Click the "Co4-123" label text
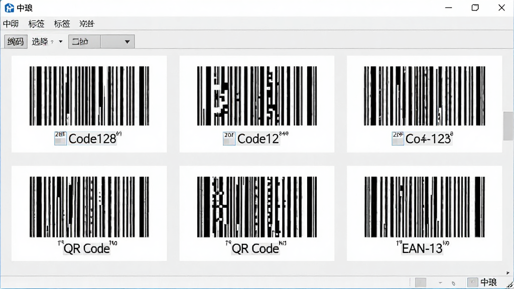Image resolution: width=514 pixels, height=289 pixels. 428,138
